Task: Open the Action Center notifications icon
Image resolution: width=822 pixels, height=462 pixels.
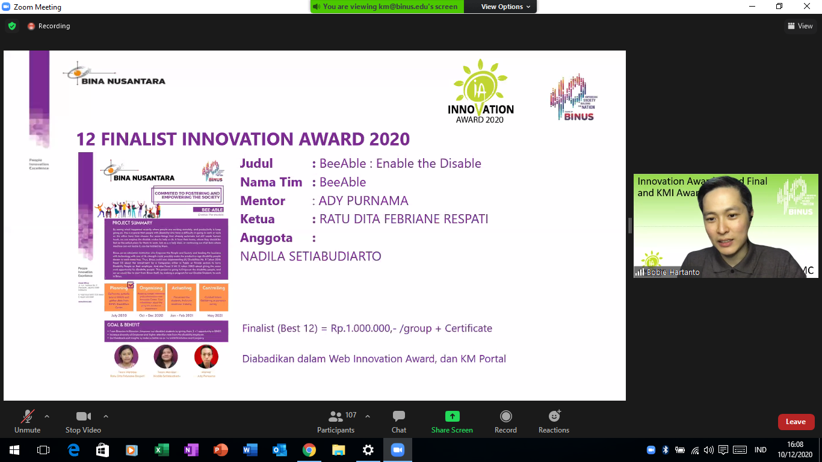Action: tap(723, 450)
